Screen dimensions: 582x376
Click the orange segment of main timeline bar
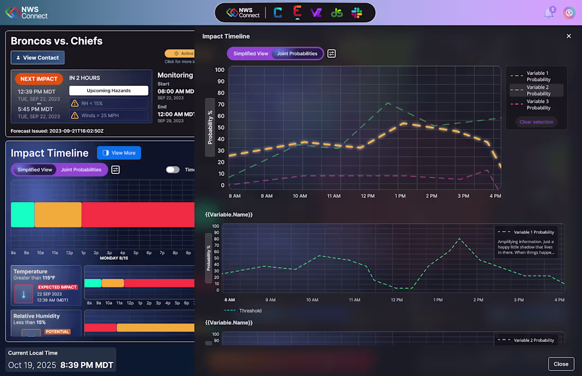click(58, 215)
